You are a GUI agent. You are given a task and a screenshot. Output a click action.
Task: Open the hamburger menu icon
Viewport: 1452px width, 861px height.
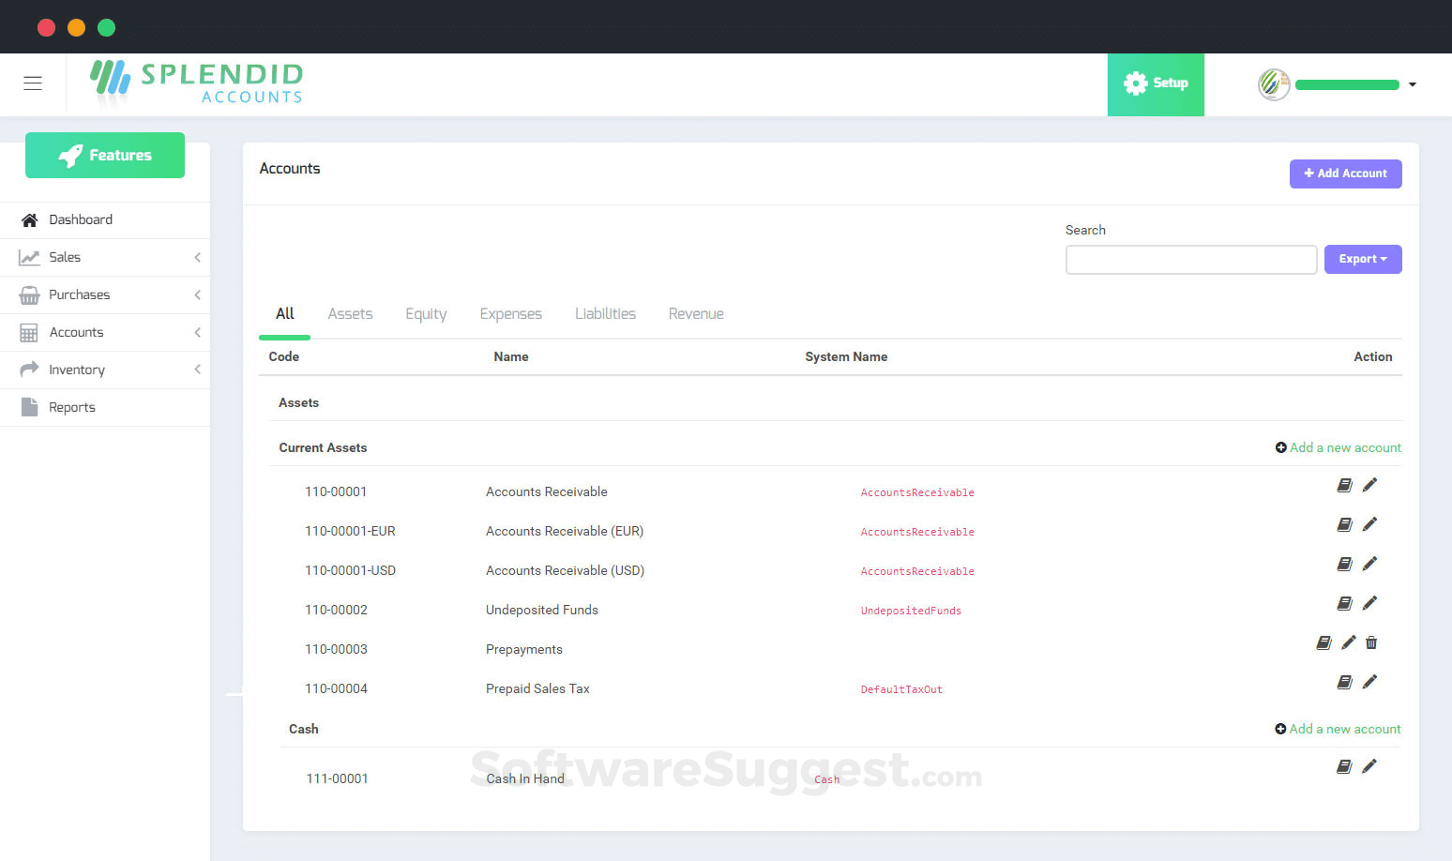pyautogui.click(x=32, y=83)
